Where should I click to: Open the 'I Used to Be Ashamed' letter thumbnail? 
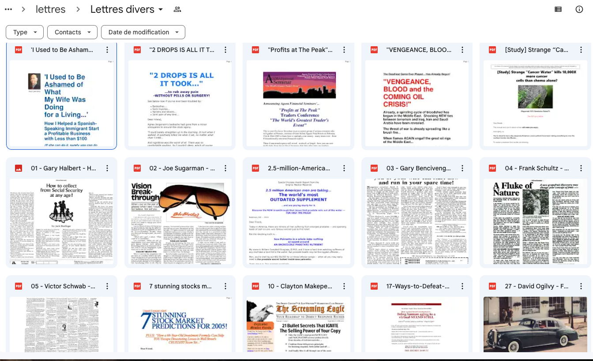(x=62, y=103)
